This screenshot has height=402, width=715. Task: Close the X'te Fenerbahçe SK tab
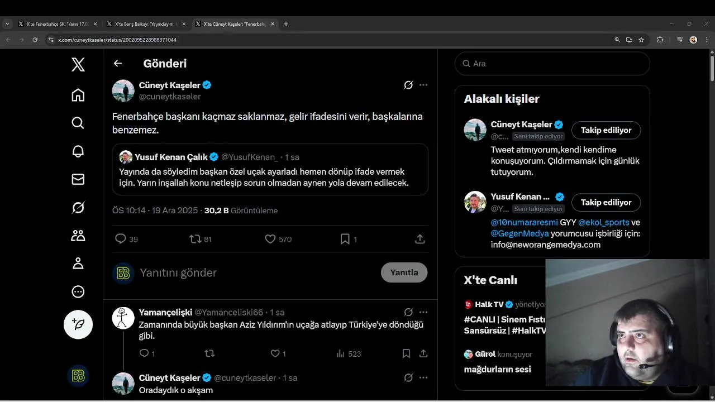tap(95, 24)
